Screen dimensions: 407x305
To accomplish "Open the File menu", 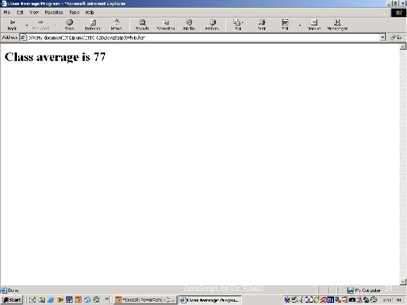I will (x=7, y=12).
